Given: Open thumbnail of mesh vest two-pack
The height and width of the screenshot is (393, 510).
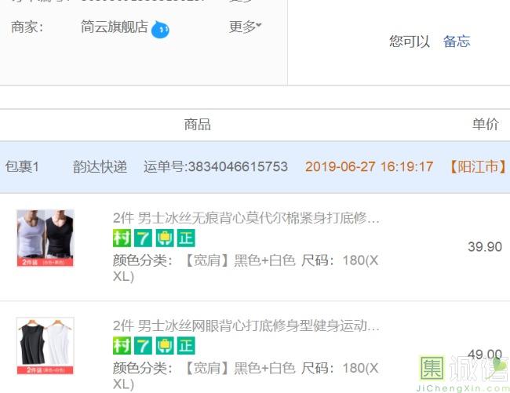Looking at the screenshot, I should click(x=46, y=346).
